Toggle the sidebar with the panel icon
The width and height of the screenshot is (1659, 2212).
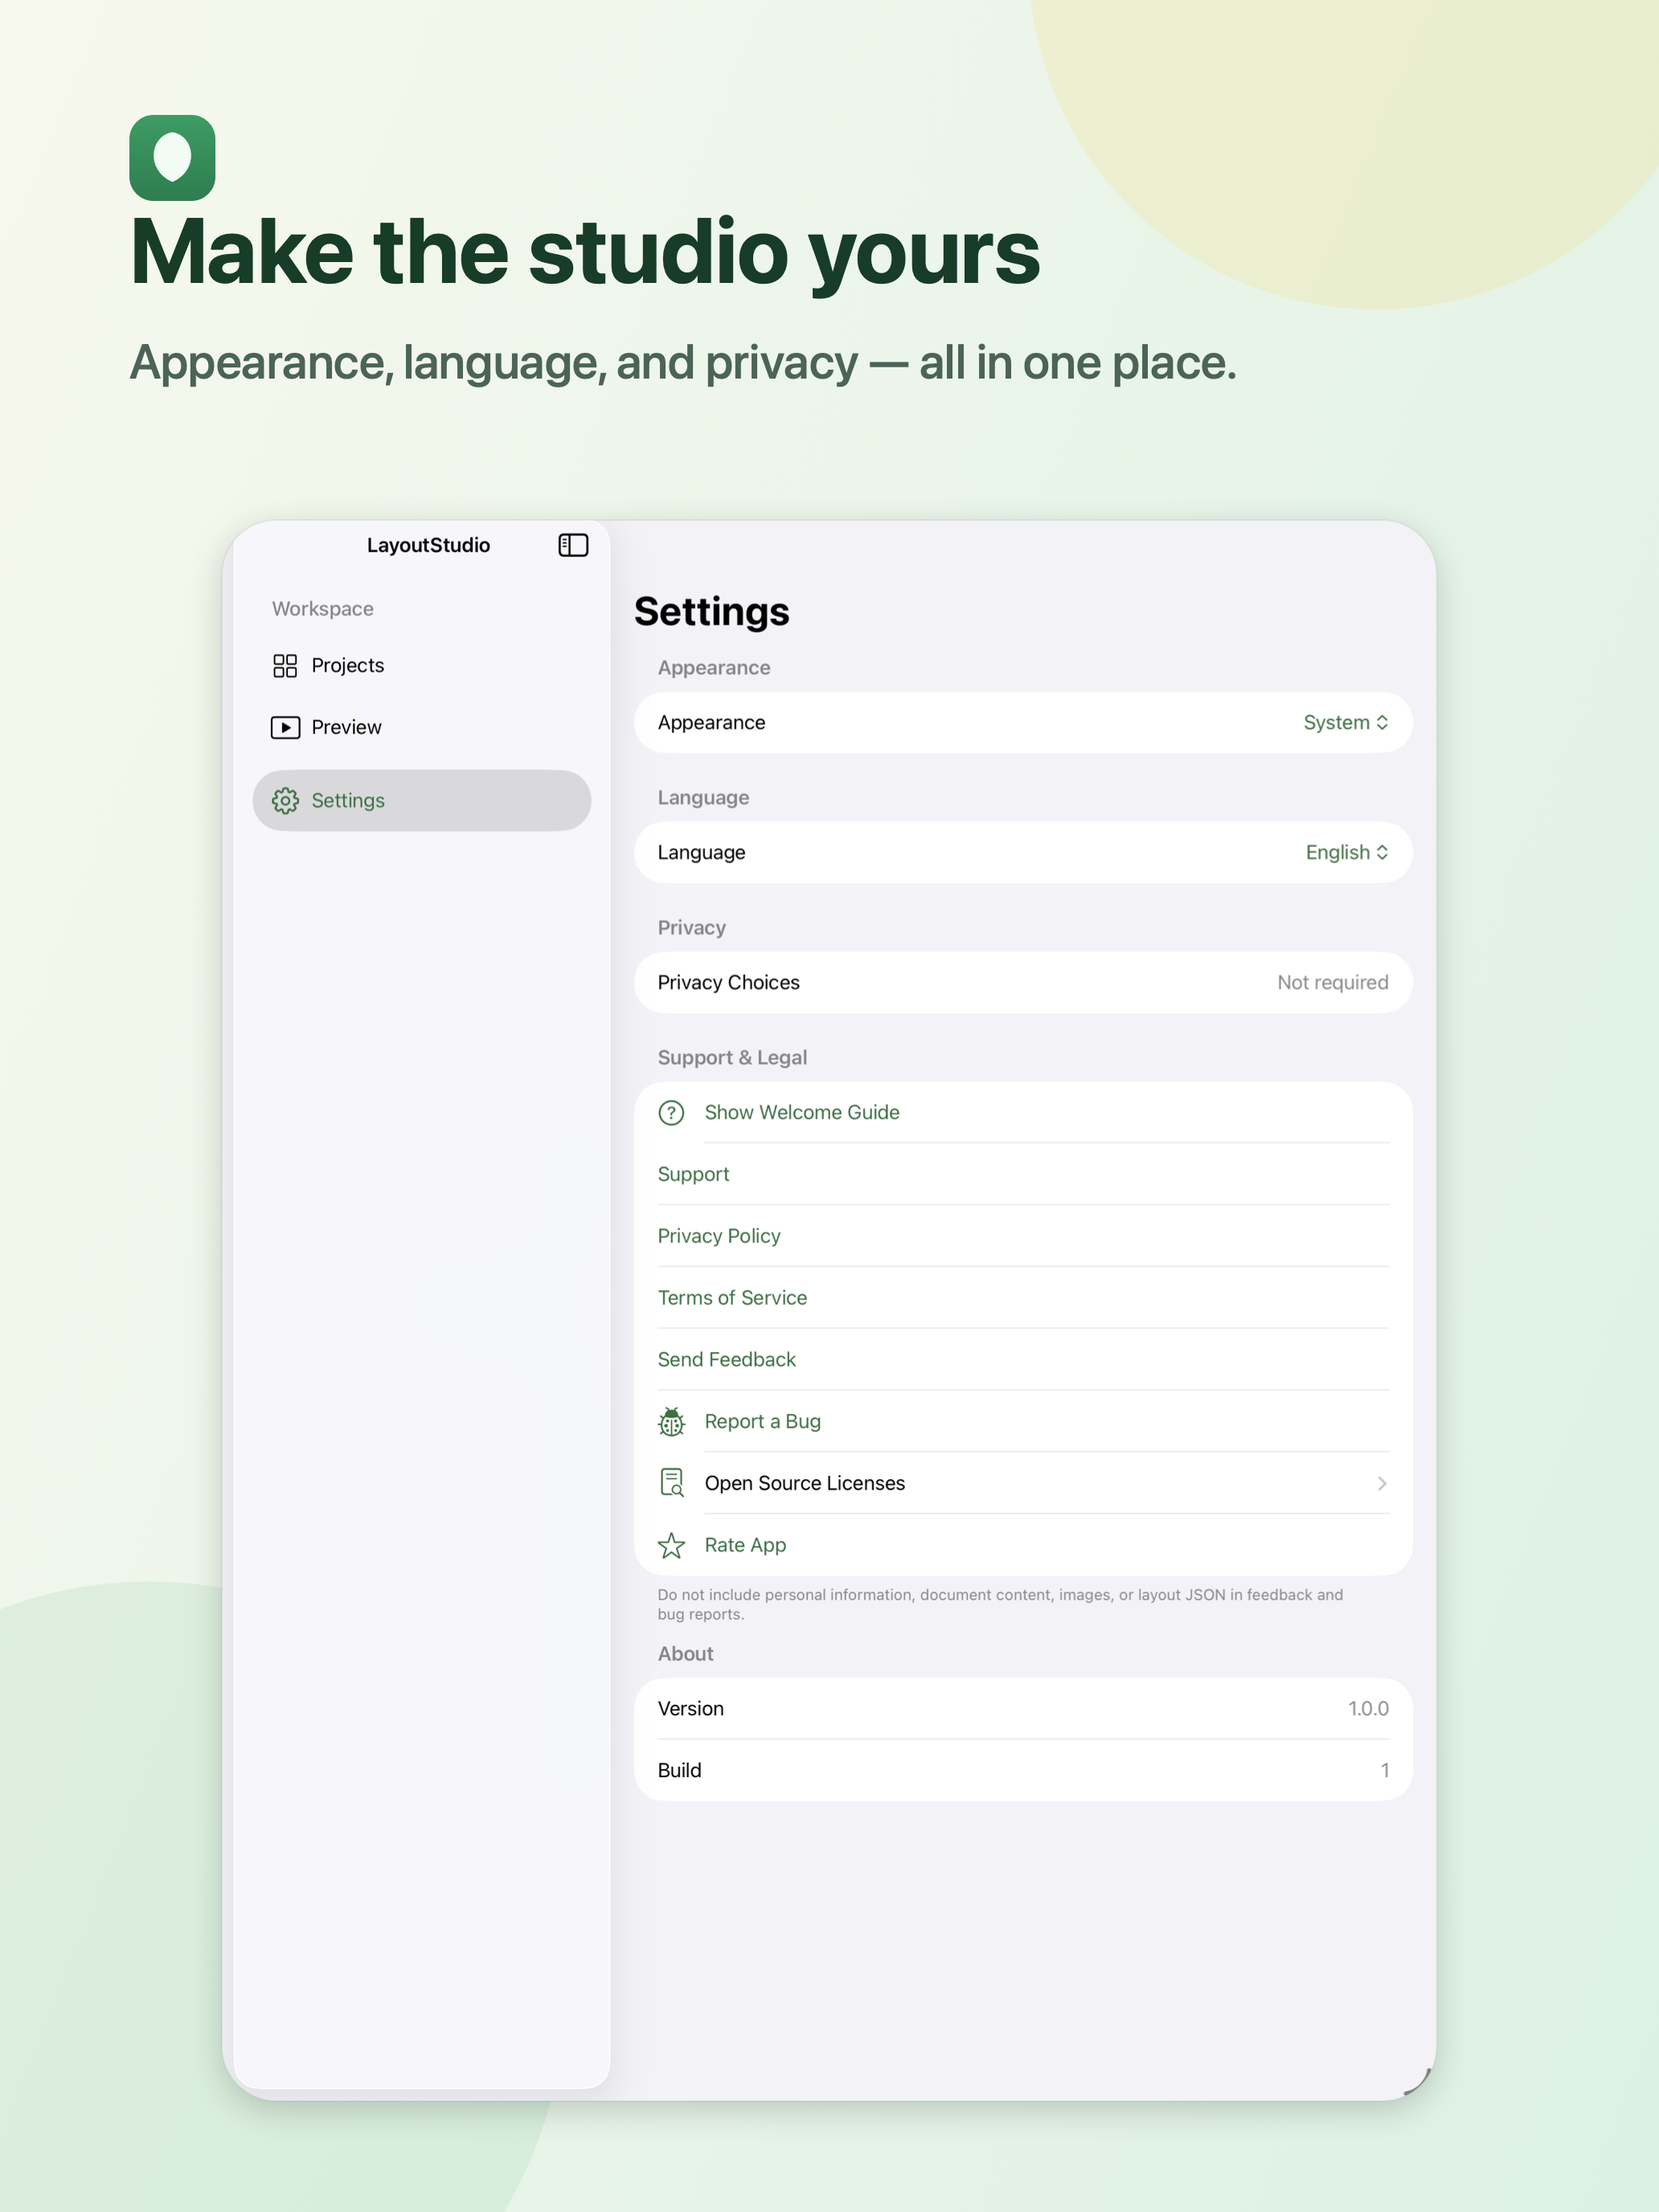coord(573,545)
